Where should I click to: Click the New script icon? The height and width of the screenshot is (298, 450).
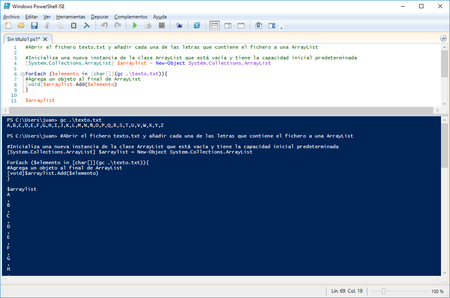[x=8, y=26]
